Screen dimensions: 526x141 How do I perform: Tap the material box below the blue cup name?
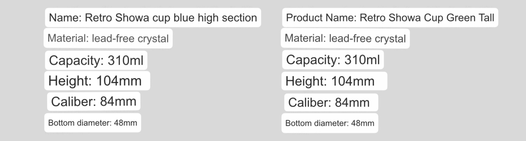108,38
